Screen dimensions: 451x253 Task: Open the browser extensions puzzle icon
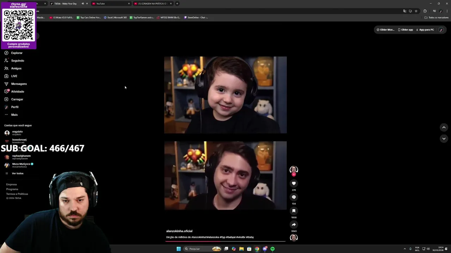coord(425,11)
